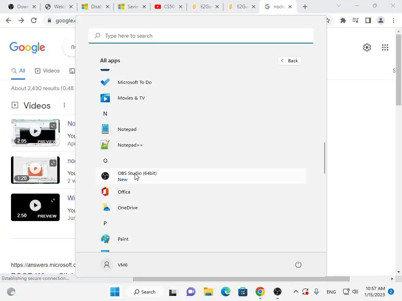
Task: Open the power options button
Action: coord(298,265)
